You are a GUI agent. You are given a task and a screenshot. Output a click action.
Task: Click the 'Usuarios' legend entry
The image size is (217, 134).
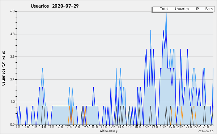182,9
